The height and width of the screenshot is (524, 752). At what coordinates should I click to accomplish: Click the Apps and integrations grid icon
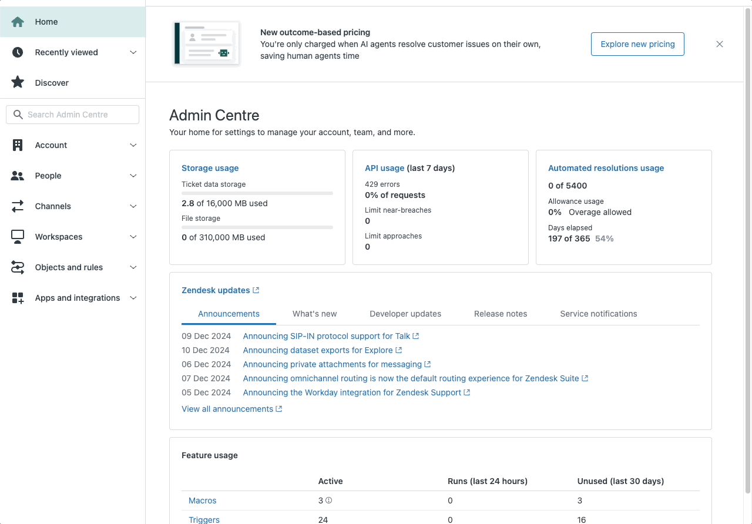click(18, 298)
